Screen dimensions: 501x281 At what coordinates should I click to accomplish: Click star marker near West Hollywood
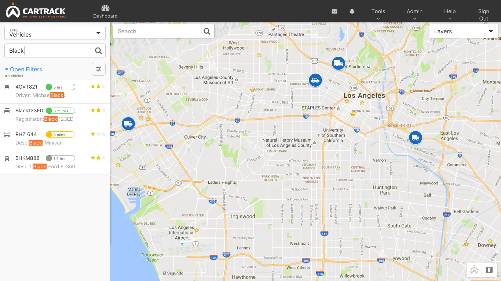click(x=259, y=55)
